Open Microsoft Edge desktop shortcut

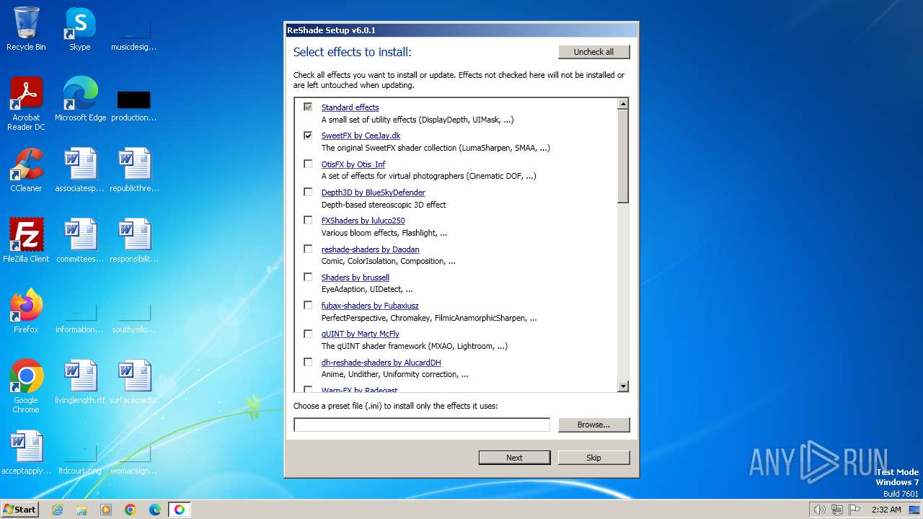(80, 99)
